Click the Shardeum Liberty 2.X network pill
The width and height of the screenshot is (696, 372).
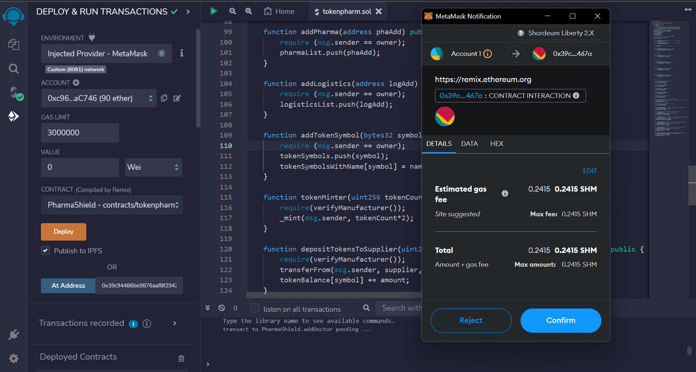(557, 33)
